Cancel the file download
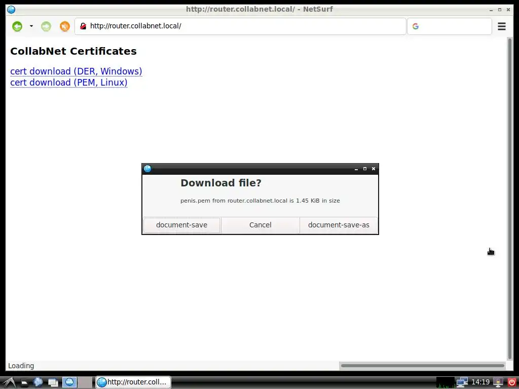The width and height of the screenshot is (519, 389). (260, 225)
